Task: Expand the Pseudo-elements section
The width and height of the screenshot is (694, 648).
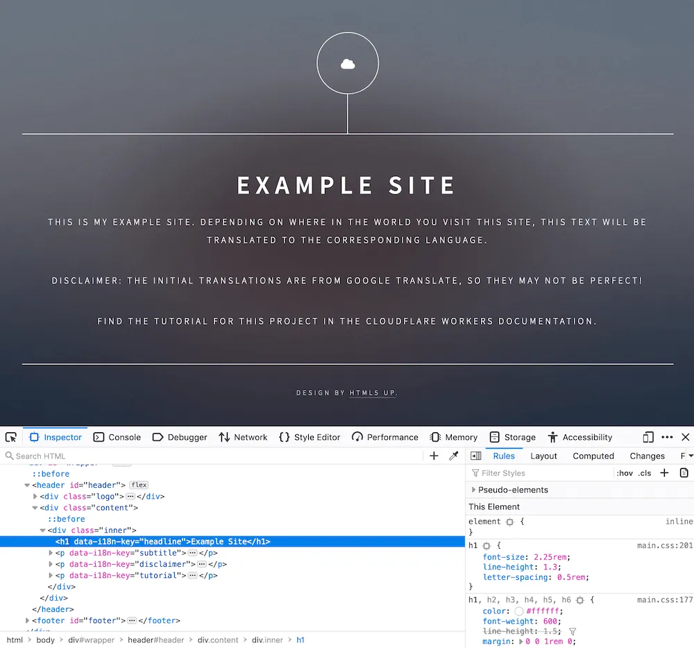Action: [474, 490]
